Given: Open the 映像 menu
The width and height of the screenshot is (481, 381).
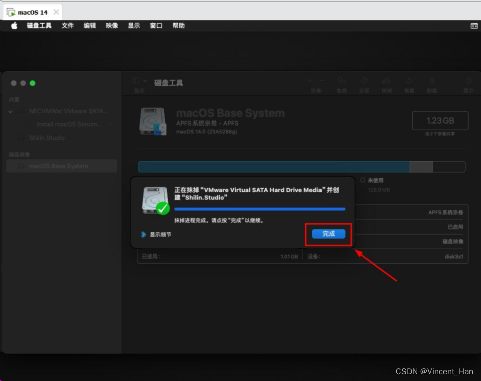Looking at the screenshot, I should [112, 26].
